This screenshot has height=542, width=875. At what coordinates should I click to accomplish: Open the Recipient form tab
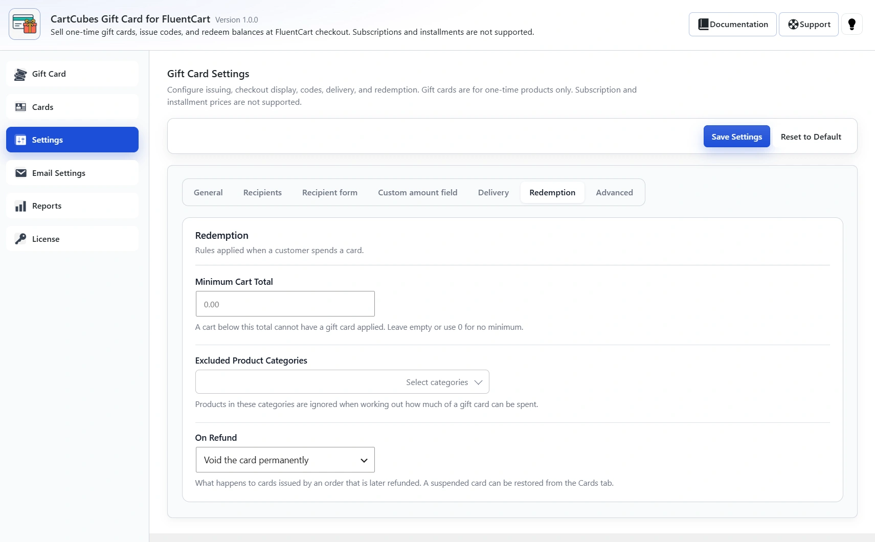(330, 192)
